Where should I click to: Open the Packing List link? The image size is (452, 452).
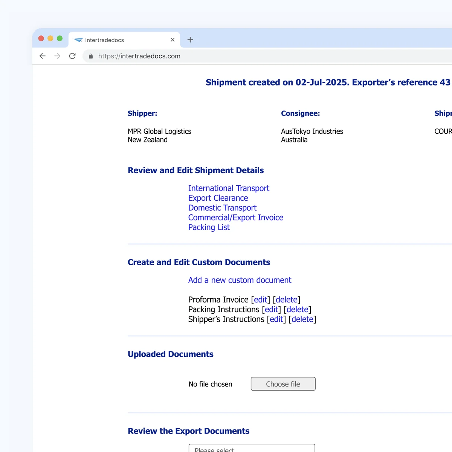tap(209, 228)
